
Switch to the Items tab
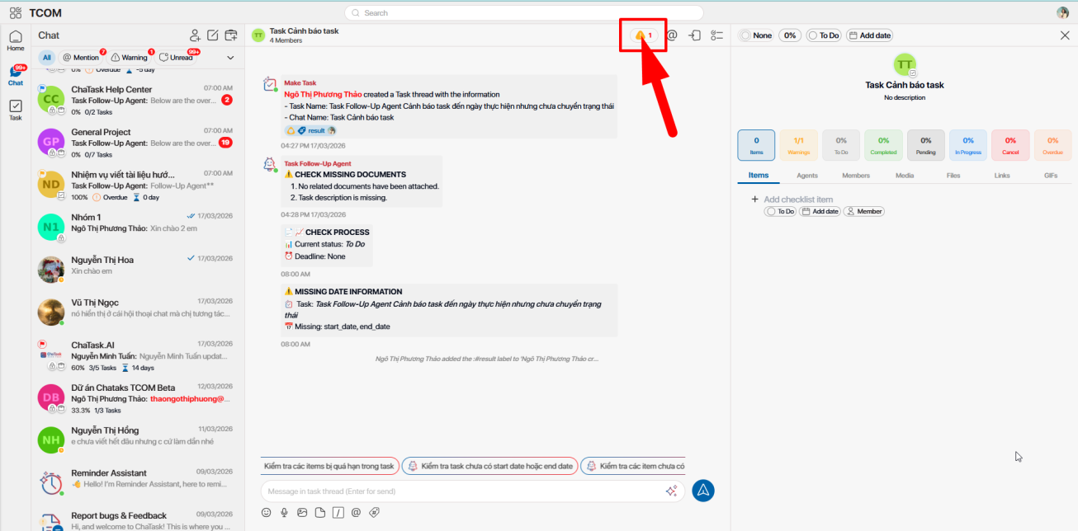[x=759, y=176]
